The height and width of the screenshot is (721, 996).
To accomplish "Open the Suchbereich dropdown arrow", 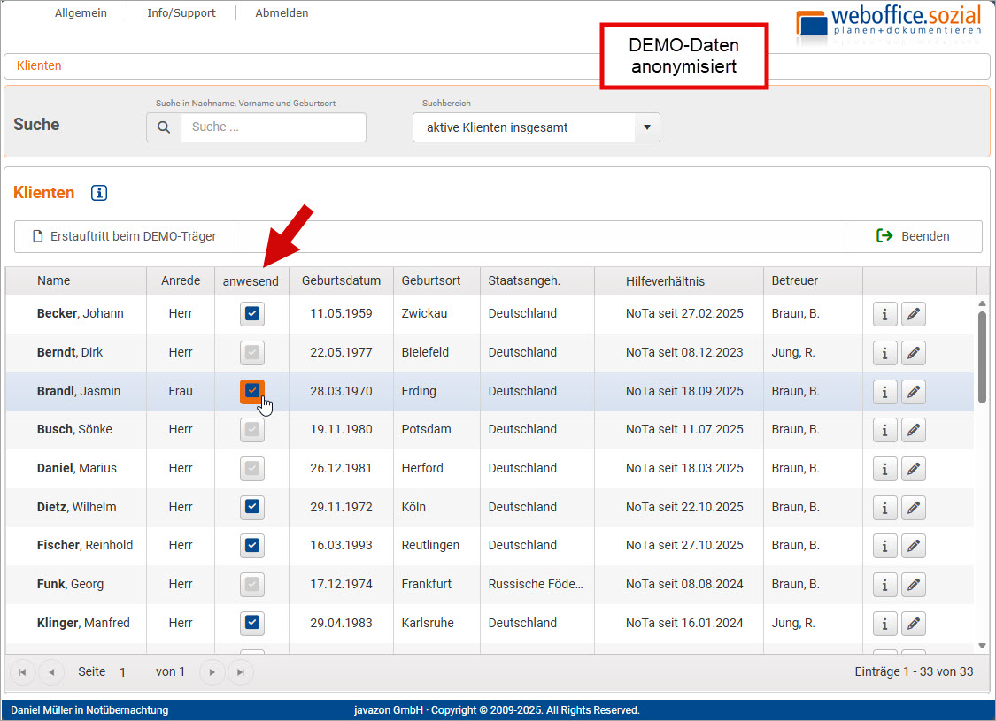I will tap(646, 127).
